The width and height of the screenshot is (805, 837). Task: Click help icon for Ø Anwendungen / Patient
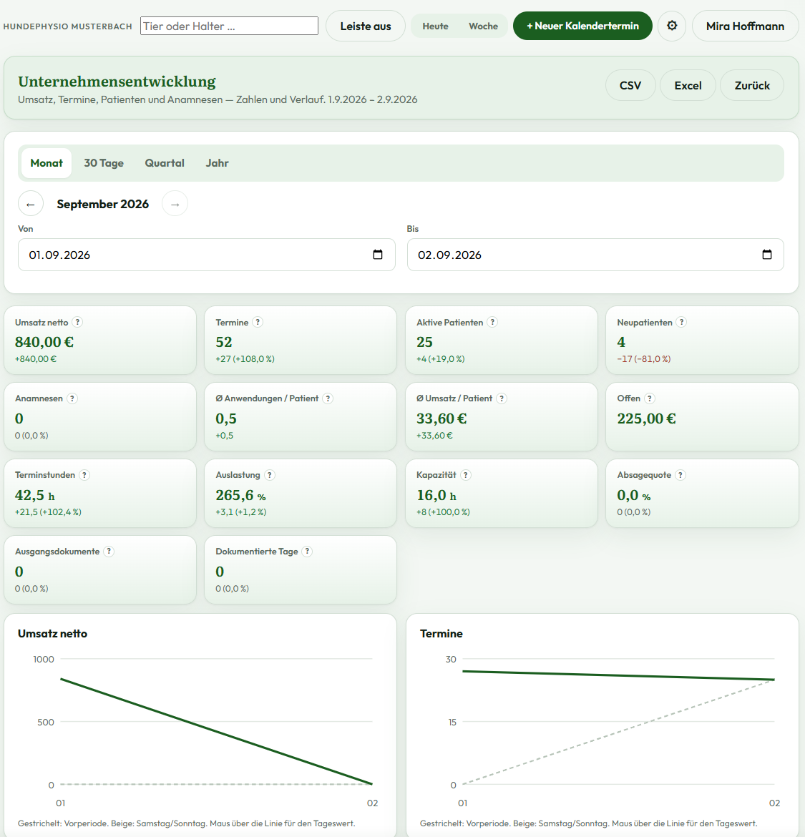point(328,398)
